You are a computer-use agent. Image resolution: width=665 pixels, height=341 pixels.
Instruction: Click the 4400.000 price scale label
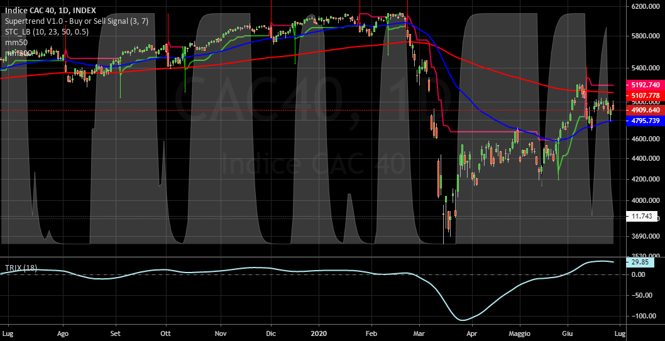(x=645, y=158)
